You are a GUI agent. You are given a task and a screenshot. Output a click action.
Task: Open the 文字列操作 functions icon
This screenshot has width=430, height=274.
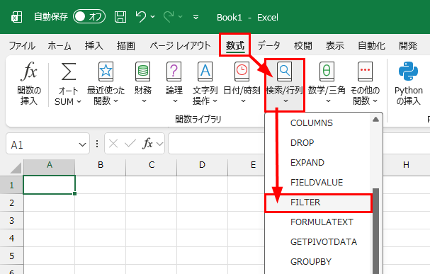click(205, 72)
